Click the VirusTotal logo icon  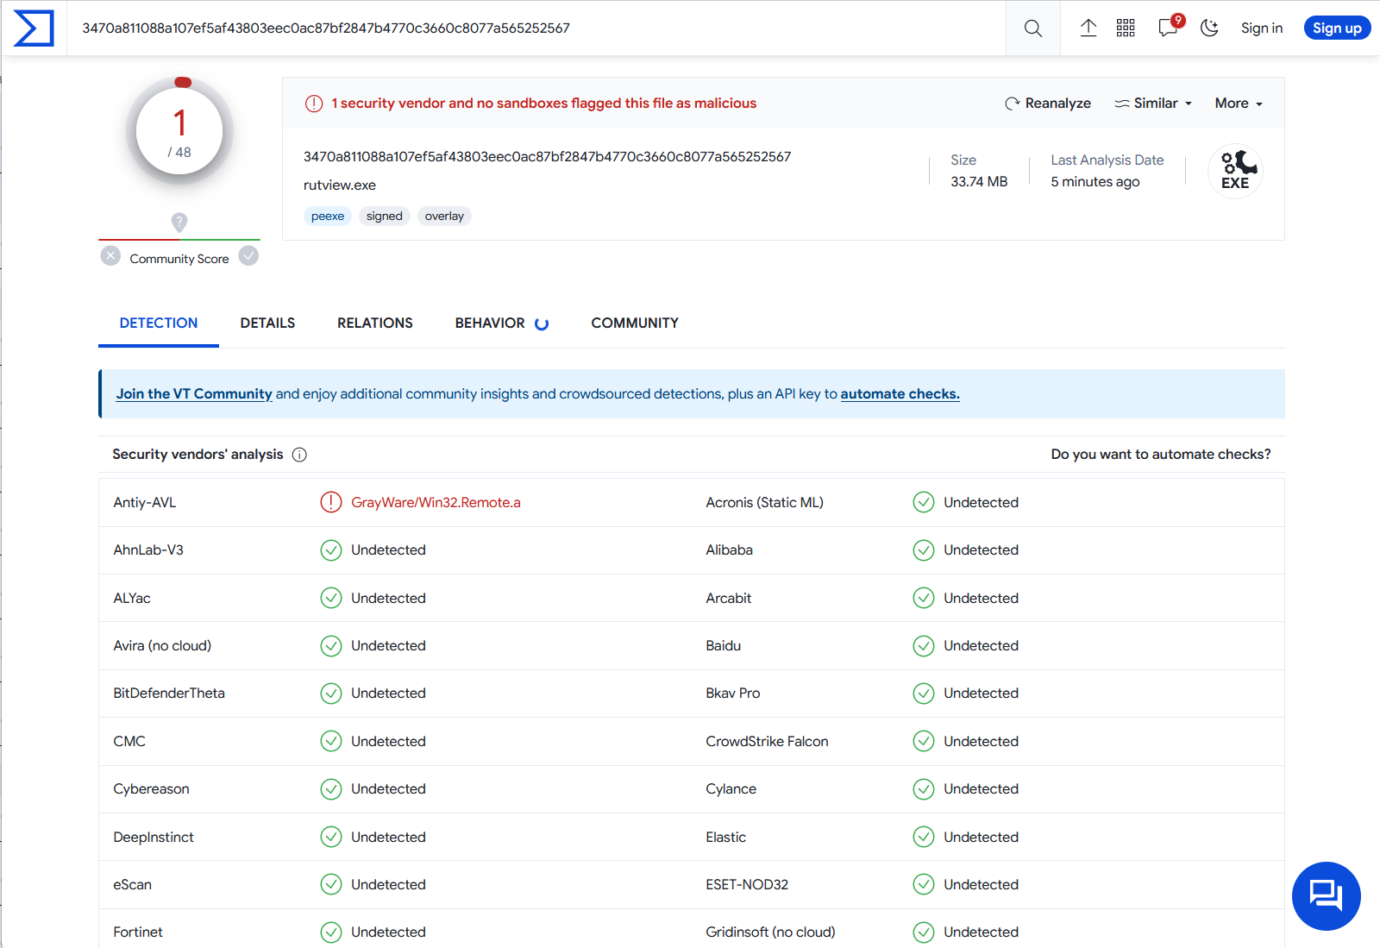click(34, 28)
